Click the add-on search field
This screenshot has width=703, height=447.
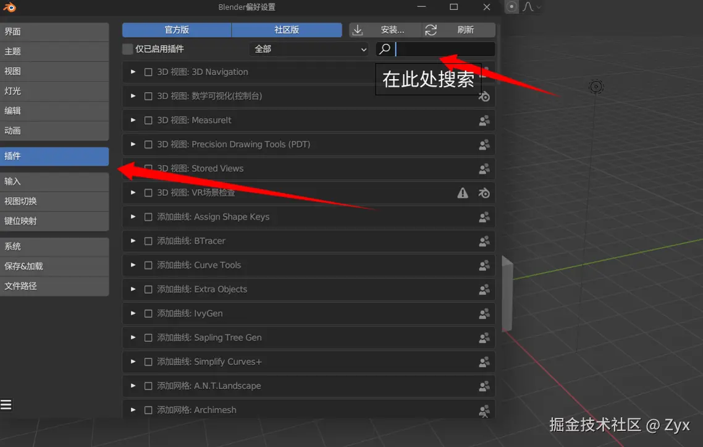click(x=436, y=49)
